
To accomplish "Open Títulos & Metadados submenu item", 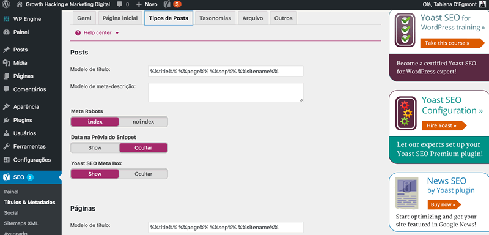I will [29, 202].
